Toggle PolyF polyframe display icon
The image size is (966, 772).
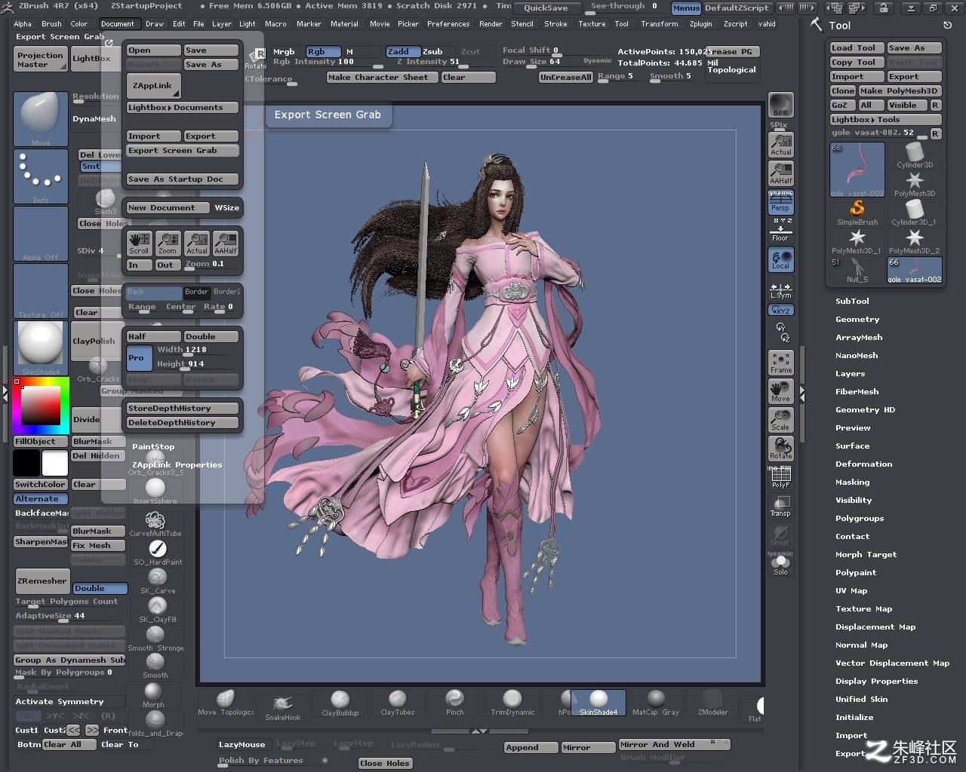click(x=780, y=478)
